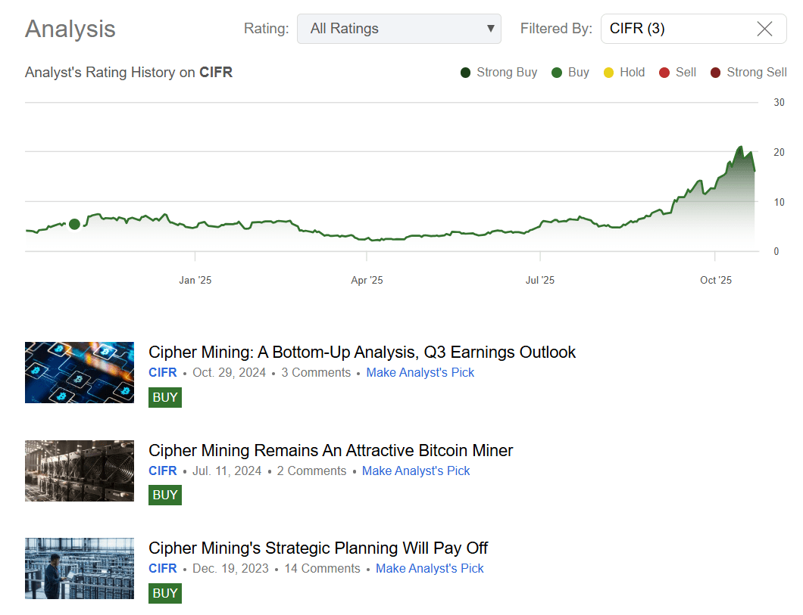
Task: Click the Sell legend red dot
Action: point(664,73)
